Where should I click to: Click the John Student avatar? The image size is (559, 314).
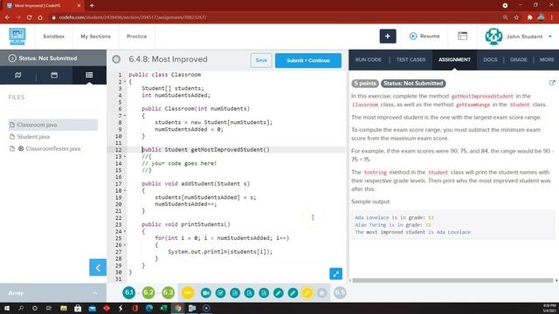pyautogui.click(x=493, y=37)
